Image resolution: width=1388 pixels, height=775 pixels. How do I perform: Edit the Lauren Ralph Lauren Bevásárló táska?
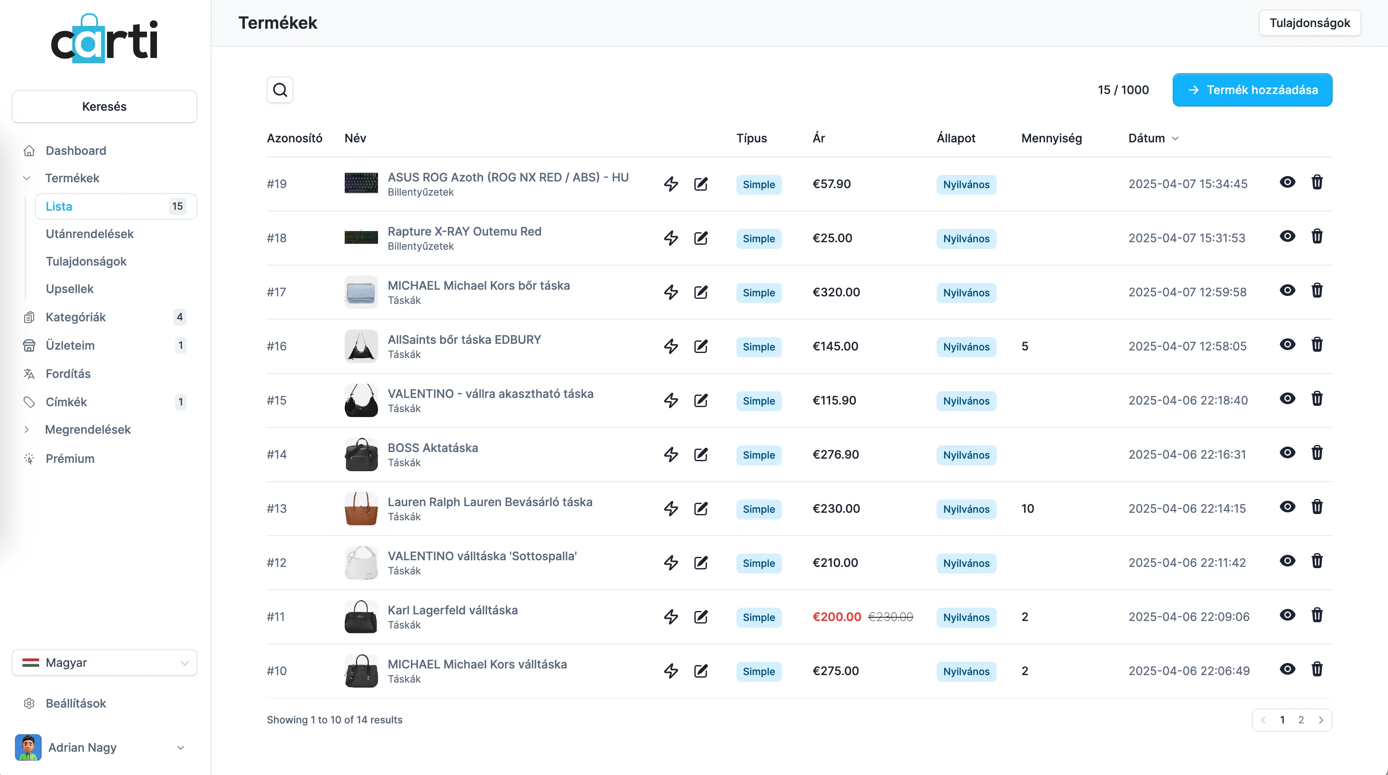pos(701,509)
